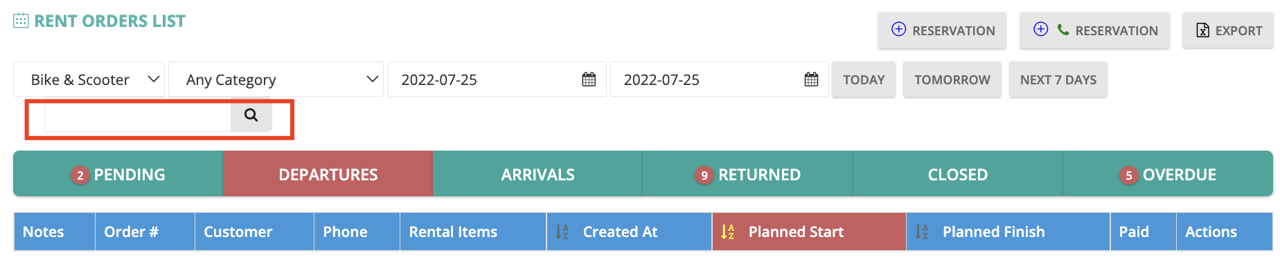Click the Created At sort icon
This screenshot has width=1280, height=275.
tap(562, 232)
